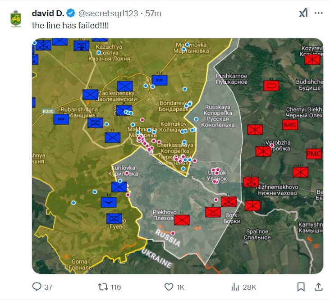The height and width of the screenshot is (300, 330).
Task: Click the blue SOF marker near Bondarevka
Action: [160, 80]
